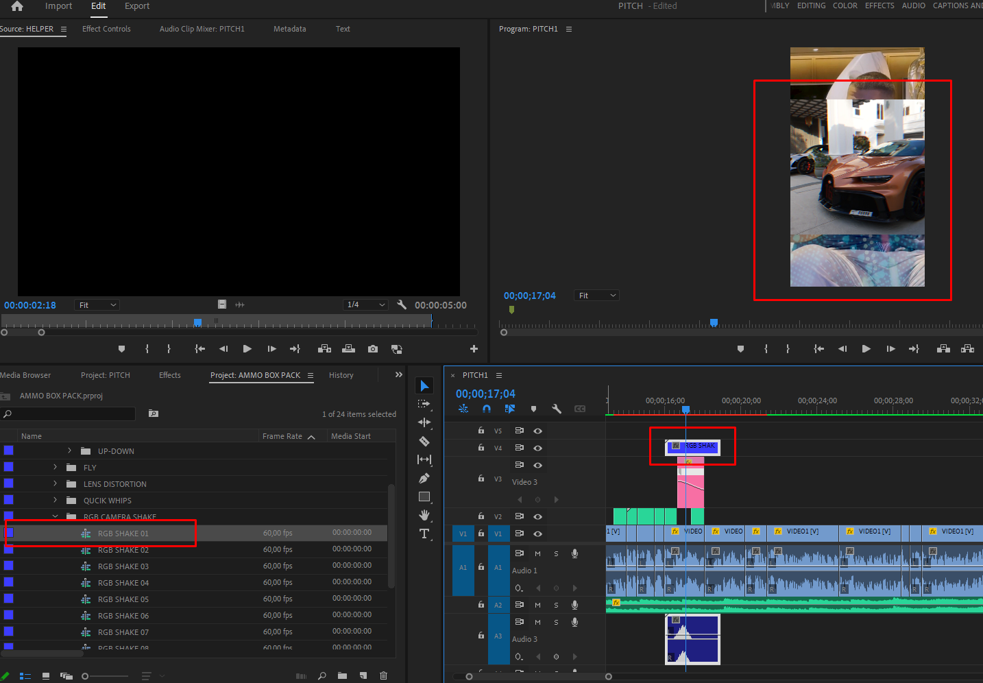Toggle lock on V4 track
The height and width of the screenshot is (683, 983).
coord(481,448)
